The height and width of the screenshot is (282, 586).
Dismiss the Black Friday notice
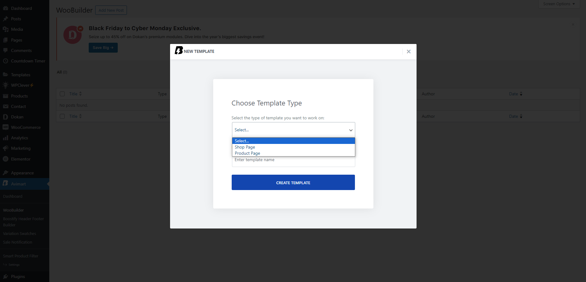point(573,25)
